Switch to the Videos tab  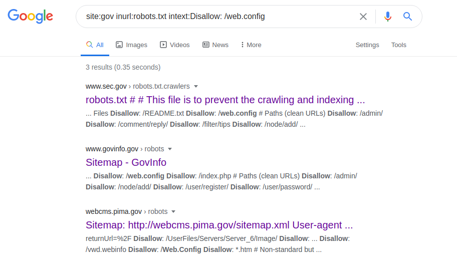pyautogui.click(x=174, y=45)
